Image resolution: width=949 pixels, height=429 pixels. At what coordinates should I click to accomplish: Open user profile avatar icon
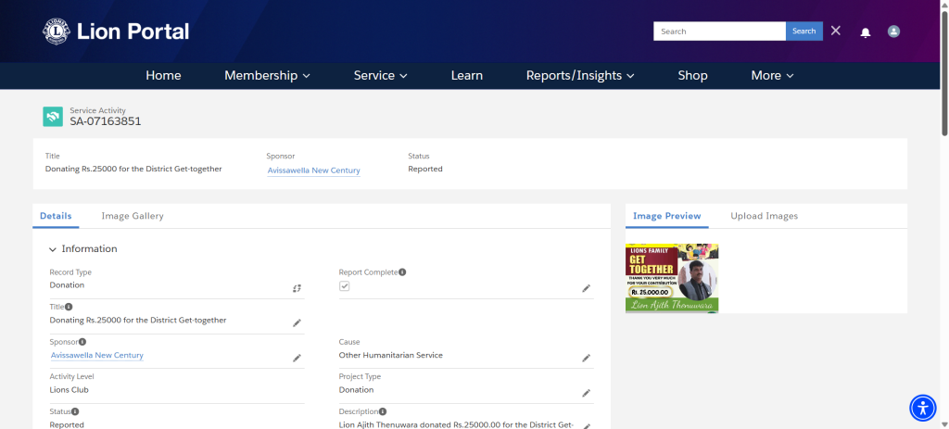pyautogui.click(x=894, y=32)
